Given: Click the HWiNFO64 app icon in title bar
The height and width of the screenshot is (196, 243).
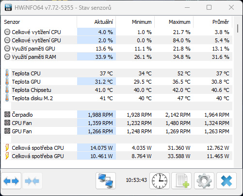Looking at the screenshot, I should coord(8,7).
